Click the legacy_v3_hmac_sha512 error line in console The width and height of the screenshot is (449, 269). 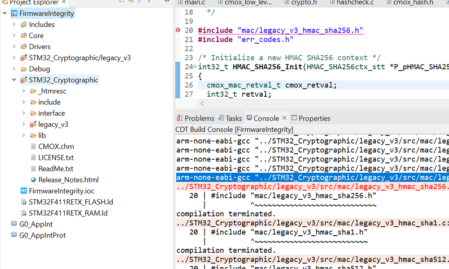pyautogui.click(x=312, y=260)
